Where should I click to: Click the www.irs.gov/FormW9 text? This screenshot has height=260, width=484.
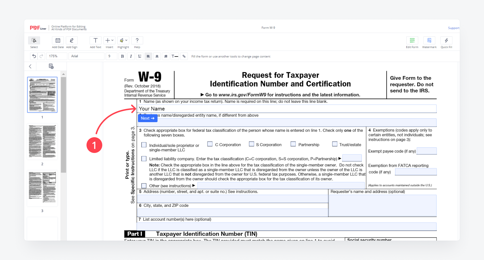click(x=242, y=95)
